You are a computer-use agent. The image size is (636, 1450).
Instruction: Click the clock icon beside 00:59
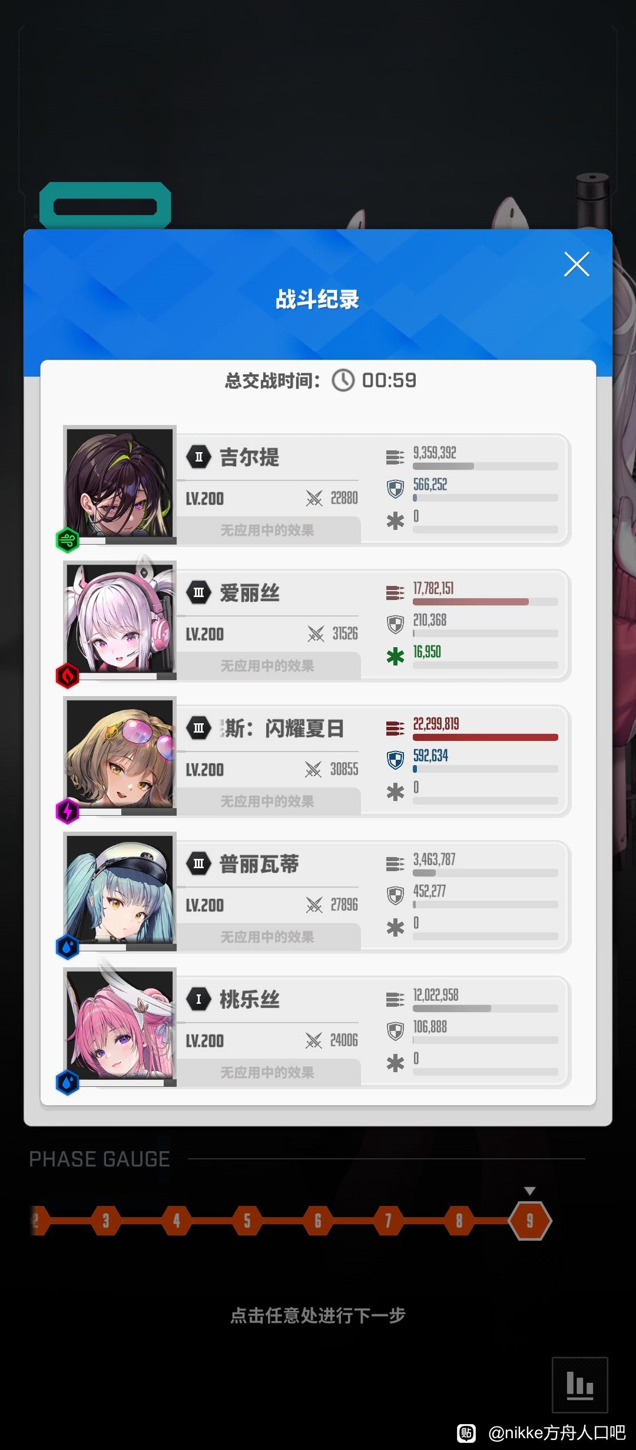click(x=343, y=380)
